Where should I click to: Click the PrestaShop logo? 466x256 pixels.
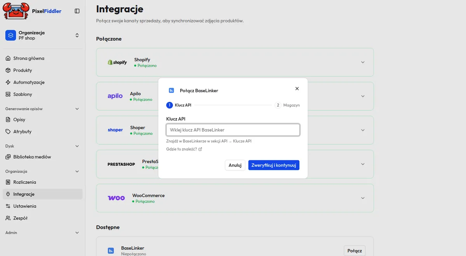[121, 164]
